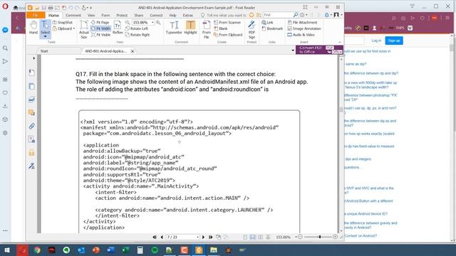Screen dimensions: 456x256
Task: Open Chrome from the taskbar
Action: pyautogui.click(x=37, y=250)
